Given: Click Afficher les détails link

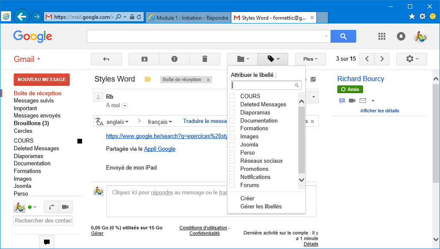Looking at the screenshot, I should (380, 111).
